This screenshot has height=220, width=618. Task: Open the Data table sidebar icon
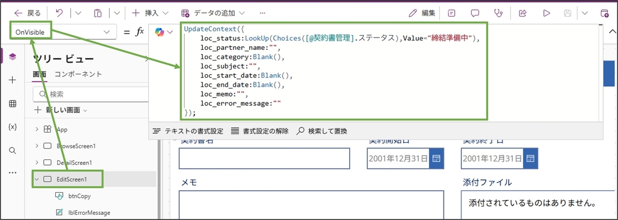(x=13, y=103)
